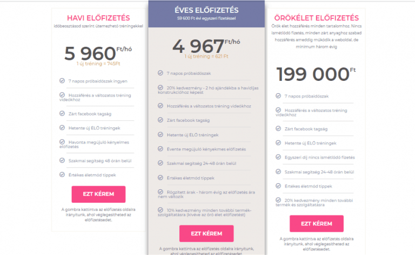Click the EZT KÉREM button under Éves előfizetés
Viewport: 415px width, 255px height.
206,233
